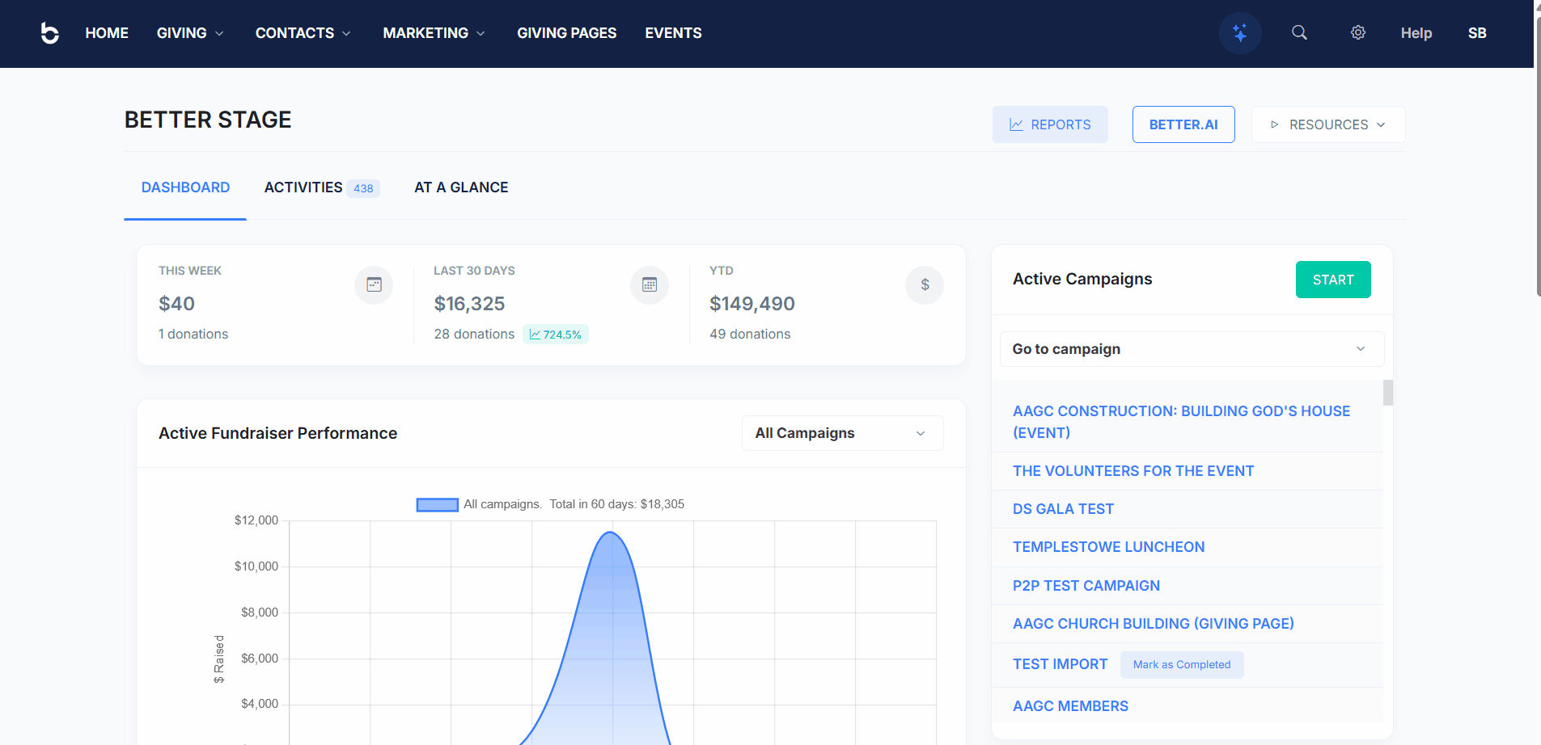Click the $16,325 last 30 days amount
Viewport: 1541px width, 745px height.
tap(469, 304)
